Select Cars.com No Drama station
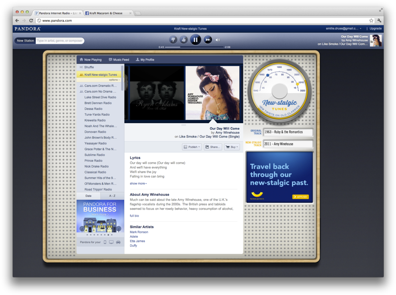The width and height of the screenshot is (396, 295). pos(99,92)
